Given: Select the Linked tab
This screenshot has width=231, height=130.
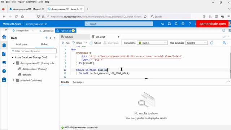Looking at the screenshot, I should click(44, 44).
